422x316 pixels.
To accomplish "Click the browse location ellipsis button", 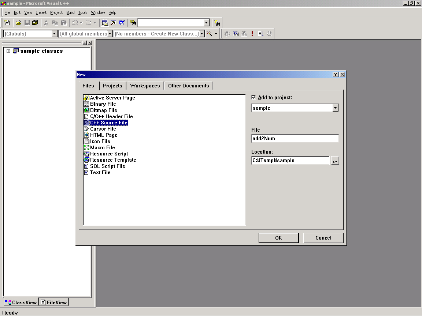I will [335, 161].
